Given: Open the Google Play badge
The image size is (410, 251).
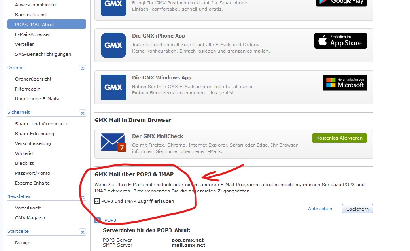Looking at the screenshot, I should [x=341, y=3].
